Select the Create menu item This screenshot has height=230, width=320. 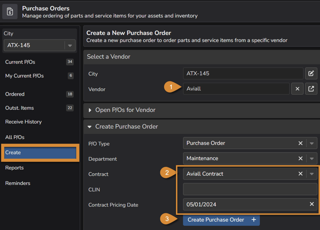point(40,152)
